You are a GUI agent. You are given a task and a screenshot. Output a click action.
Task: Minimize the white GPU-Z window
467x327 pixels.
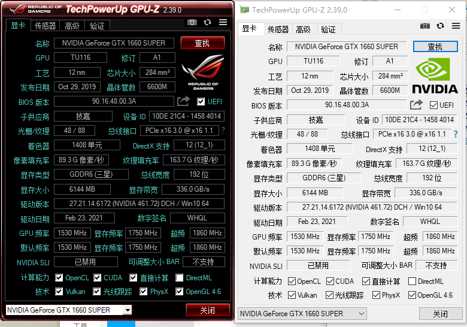tap(398, 10)
